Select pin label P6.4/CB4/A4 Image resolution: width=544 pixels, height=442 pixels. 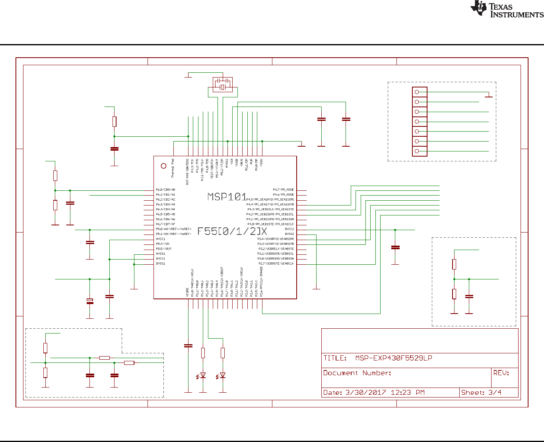click(x=165, y=209)
